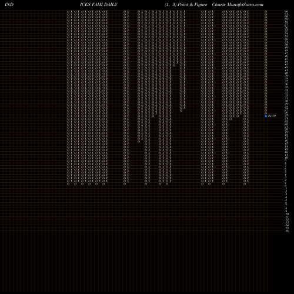Select the O ending the column beside the large right gap
The image size is (294, 294).
pos(181,111)
